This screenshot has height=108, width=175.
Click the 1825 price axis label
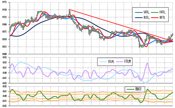pos(4,47)
